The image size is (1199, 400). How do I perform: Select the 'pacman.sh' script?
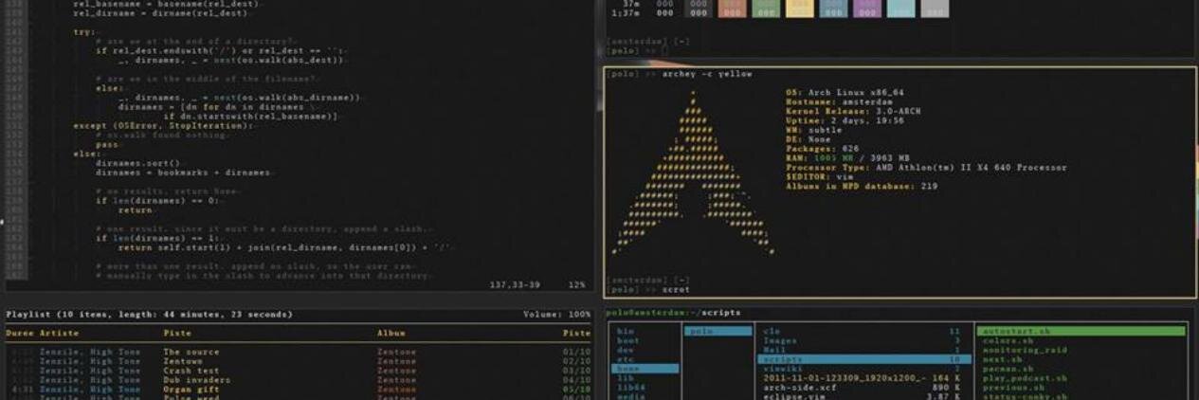coord(1008,369)
